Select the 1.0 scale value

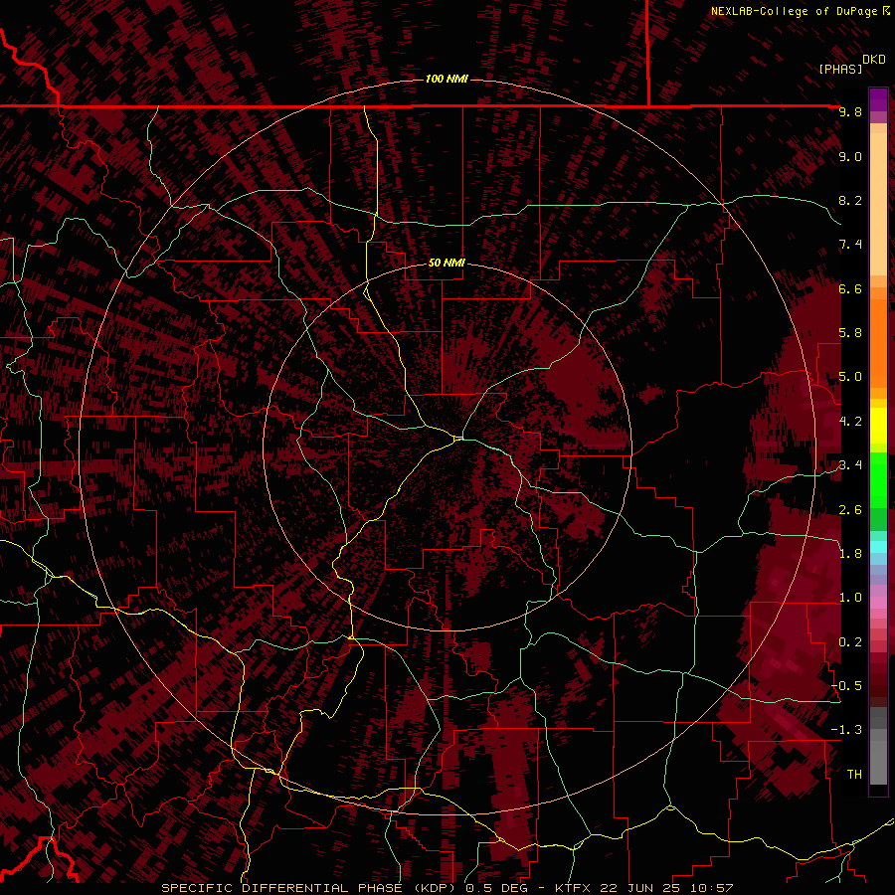pos(850,598)
